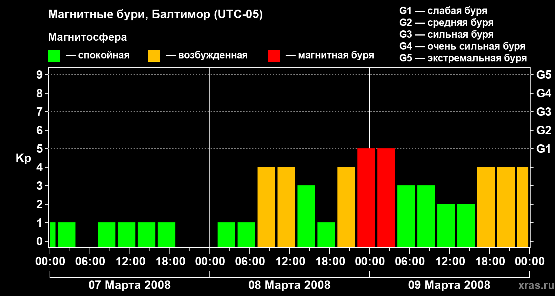Click the '07 Марта 2008' date label
This screenshot has width=555, height=296.
(x=129, y=285)
